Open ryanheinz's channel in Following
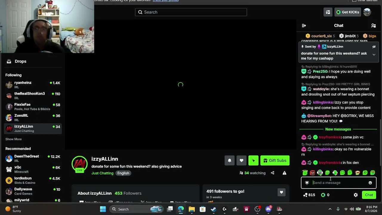The height and width of the screenshot is (215, 382). [x=33, y=85]
